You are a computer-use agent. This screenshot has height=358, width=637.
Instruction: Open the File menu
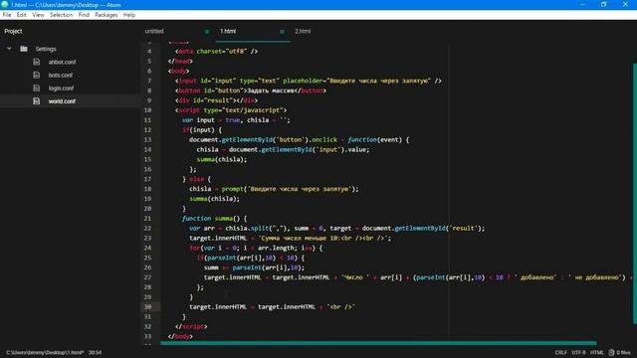pos(7,15)
